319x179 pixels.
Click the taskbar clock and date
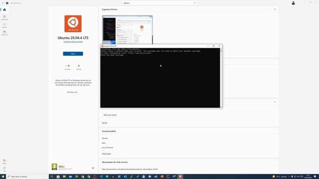pos(308,177)
